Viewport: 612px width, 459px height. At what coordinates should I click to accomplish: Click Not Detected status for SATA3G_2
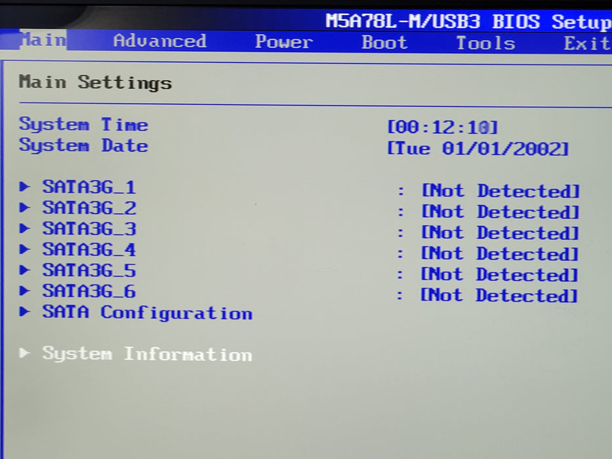pos(500,212)
